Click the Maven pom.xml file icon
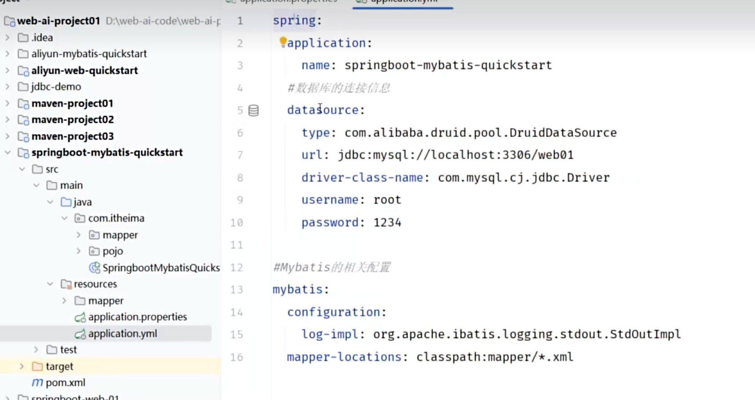Screen dimensions: 755x400 38,383
